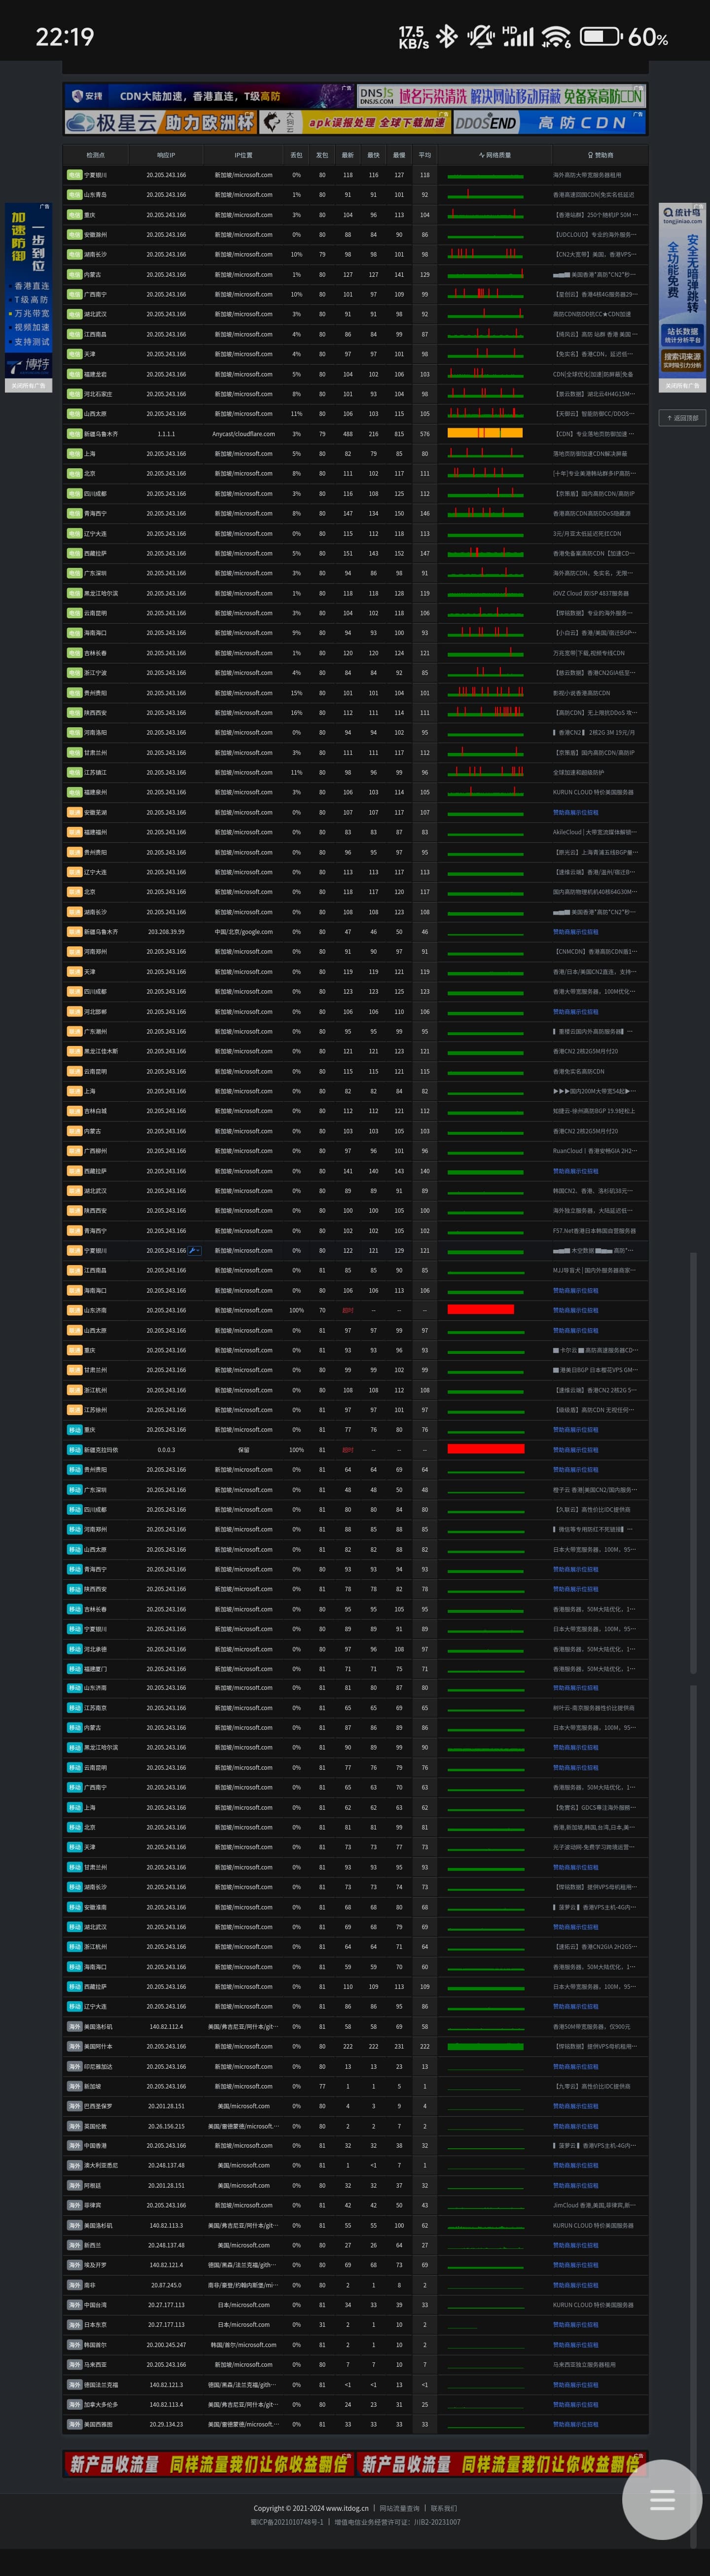
Task: Sort by the IP位置 column header
Action: tap(243, 155)
